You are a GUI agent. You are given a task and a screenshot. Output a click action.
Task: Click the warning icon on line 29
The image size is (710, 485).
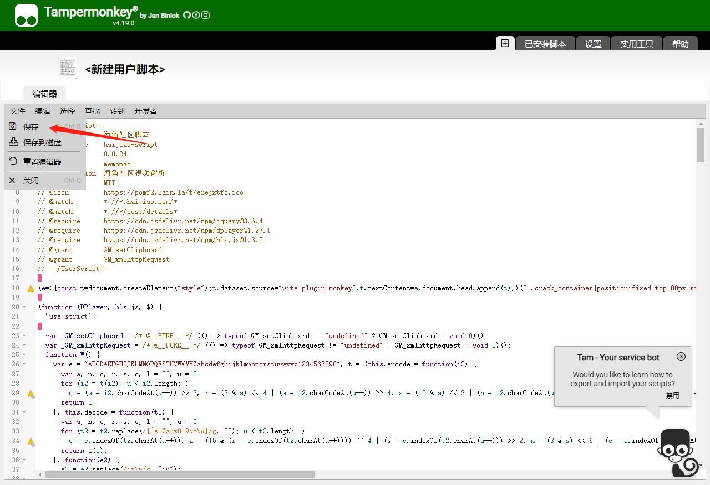click(x=31, y=394)
